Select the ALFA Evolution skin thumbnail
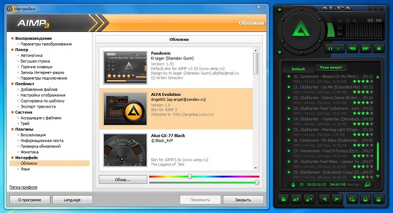This screenshot has height=213, width=393. point(125,109)
